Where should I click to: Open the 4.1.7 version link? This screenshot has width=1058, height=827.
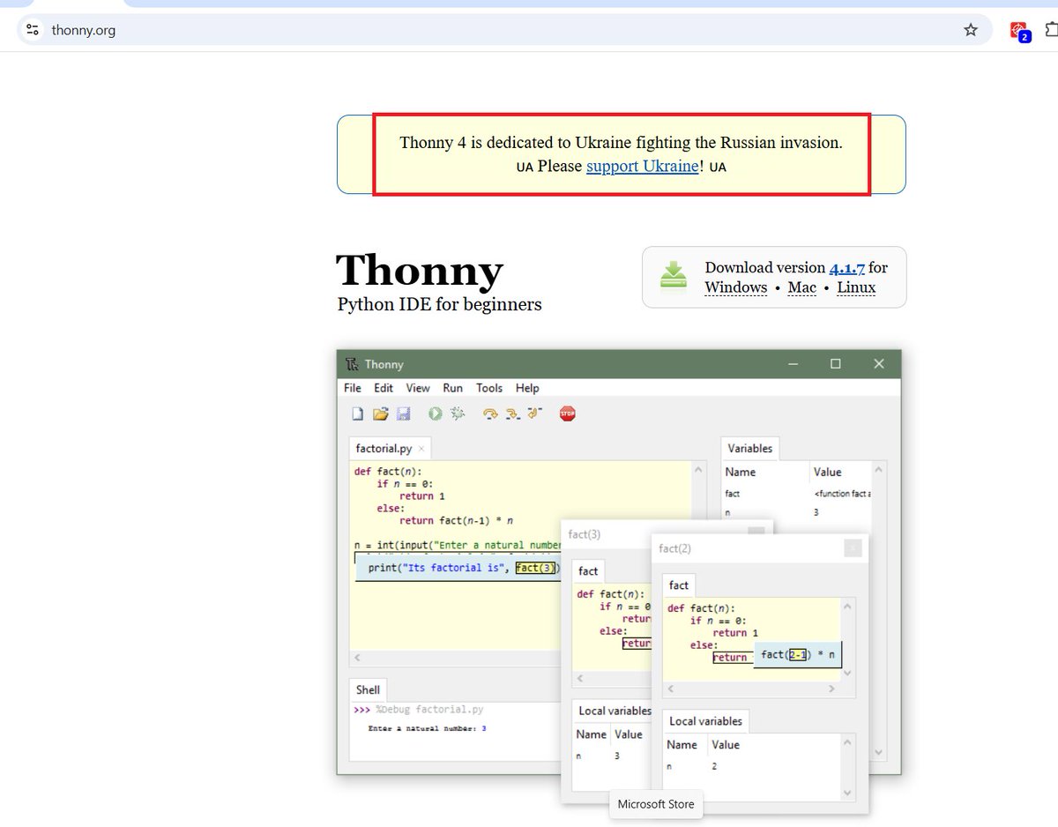click(847, 268)
